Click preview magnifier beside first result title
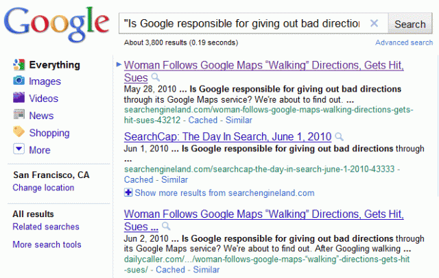The image size is (439, 278). point(156,77)
